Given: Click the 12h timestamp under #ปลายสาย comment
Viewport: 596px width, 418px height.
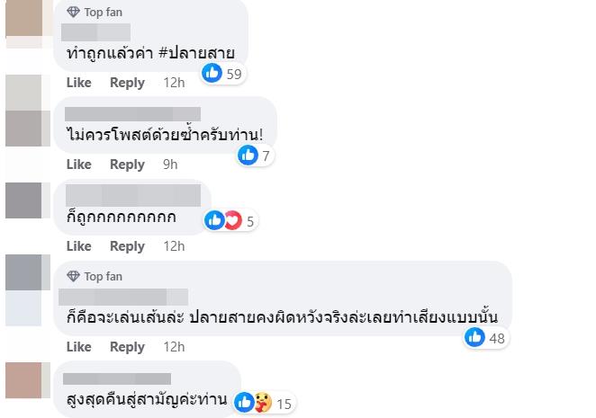Looking at the screenshot, I should point(174,83).
